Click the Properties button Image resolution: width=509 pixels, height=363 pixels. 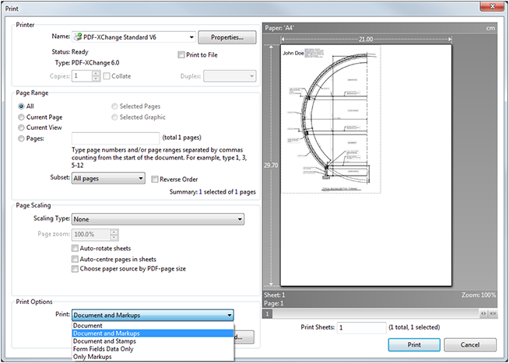click(x=227, y=37)
